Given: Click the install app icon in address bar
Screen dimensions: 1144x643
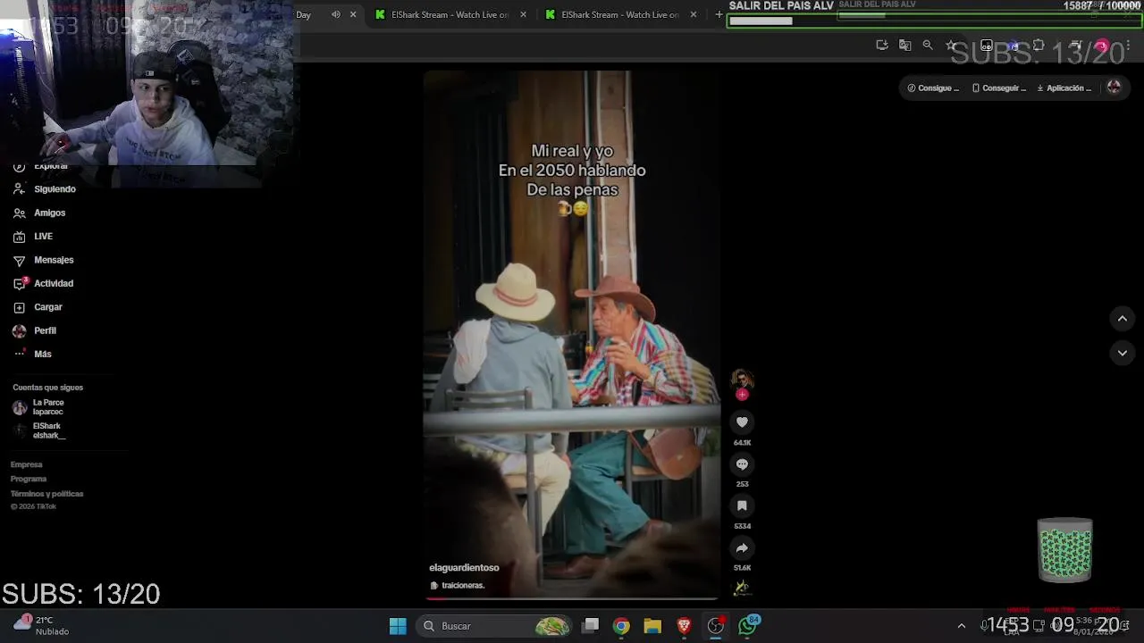Looking at the screenshot, I should coord(882,45).
